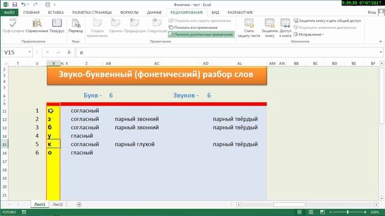The image size is (385, 216).
Task: Click zoom out minus icon
Action: [x=330, y=212]
